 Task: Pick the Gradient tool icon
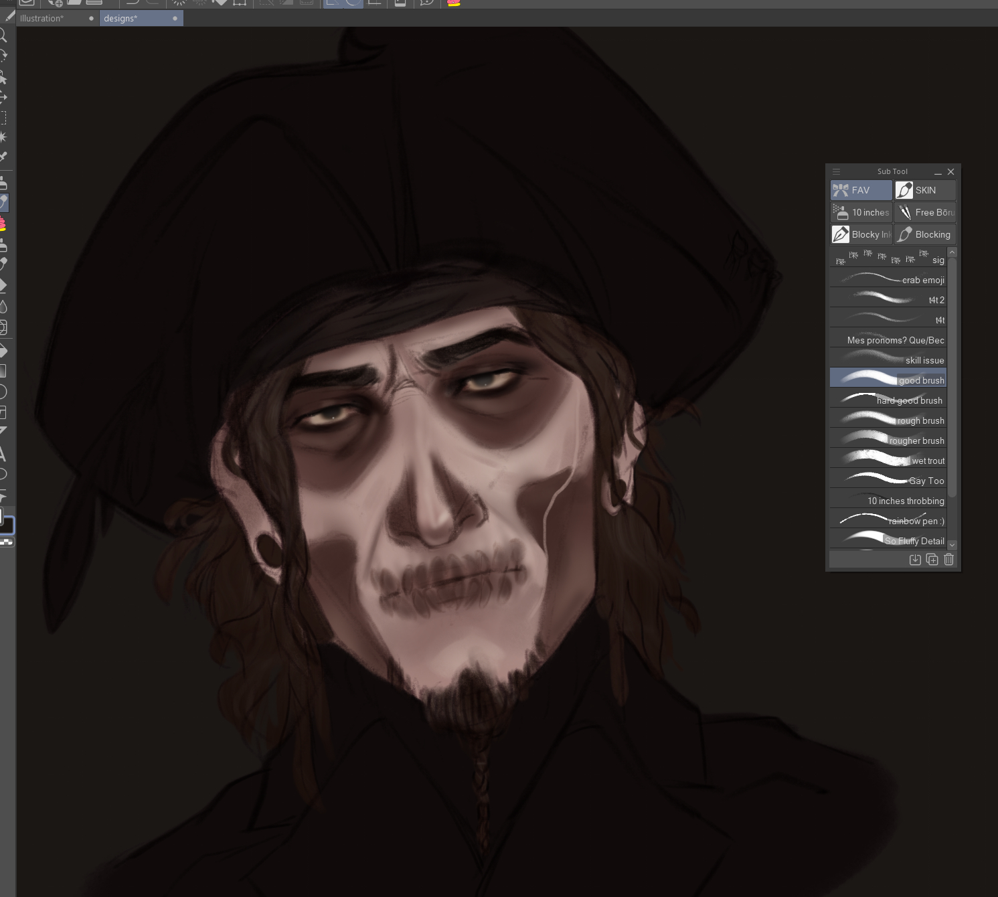pyautogui.click(x=3, y=370)
